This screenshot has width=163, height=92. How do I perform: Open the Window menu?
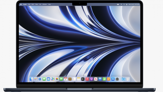coord(45,4)
